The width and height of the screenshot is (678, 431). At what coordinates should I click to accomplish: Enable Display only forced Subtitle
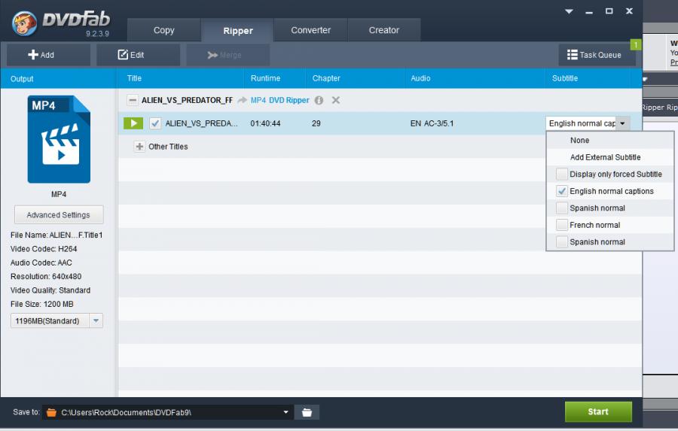[561, 175]
